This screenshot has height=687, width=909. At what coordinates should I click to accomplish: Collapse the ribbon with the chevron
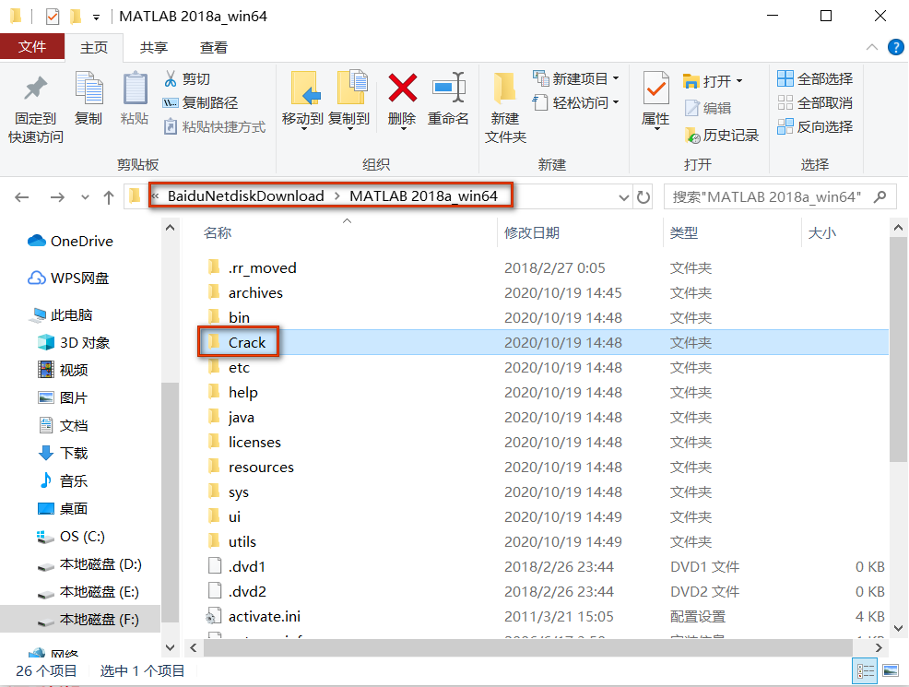871,46
